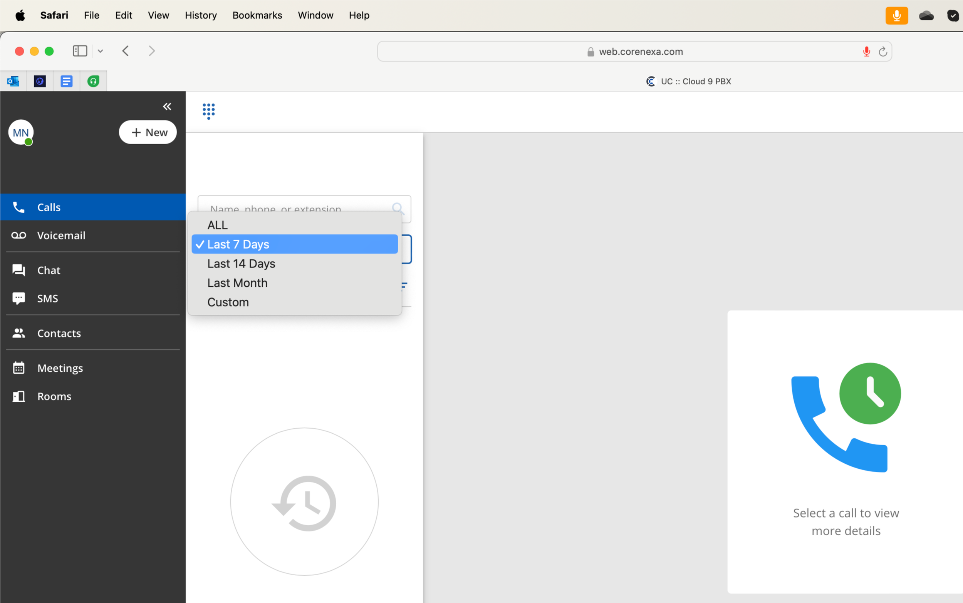Click the MN profile avatar
The width and height of the screenshot is (963, 603).
tap(21, 132)
